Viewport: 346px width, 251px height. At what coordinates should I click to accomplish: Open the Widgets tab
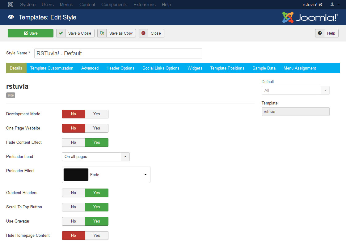coord(195,68)
